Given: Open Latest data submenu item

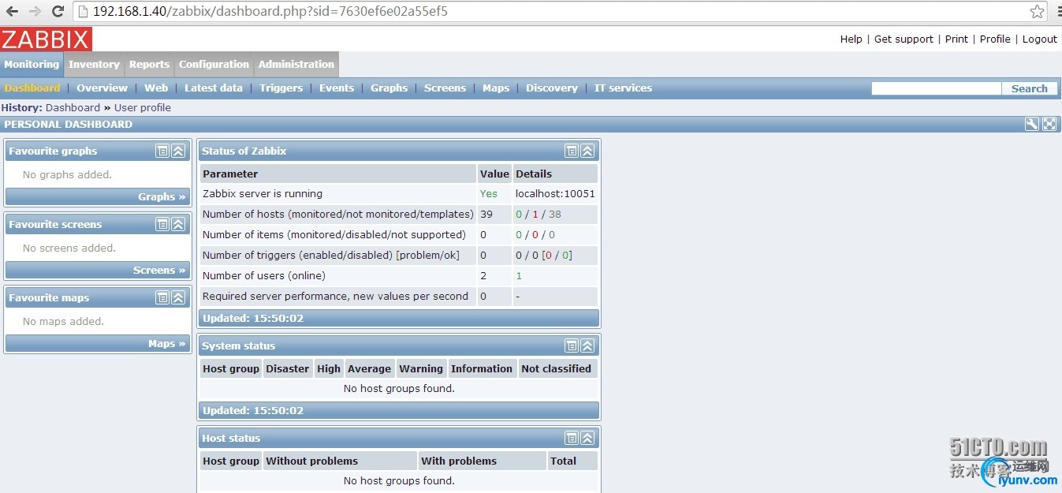Looking at the screenshot, I should (214, 88).
